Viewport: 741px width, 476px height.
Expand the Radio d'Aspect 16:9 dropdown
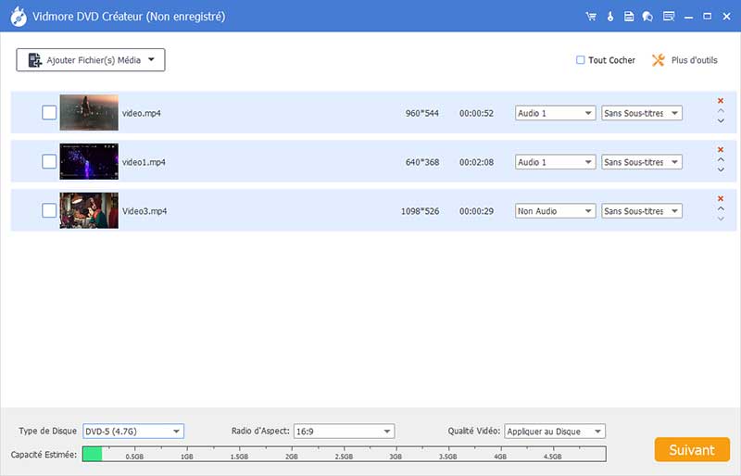point(344,432)
